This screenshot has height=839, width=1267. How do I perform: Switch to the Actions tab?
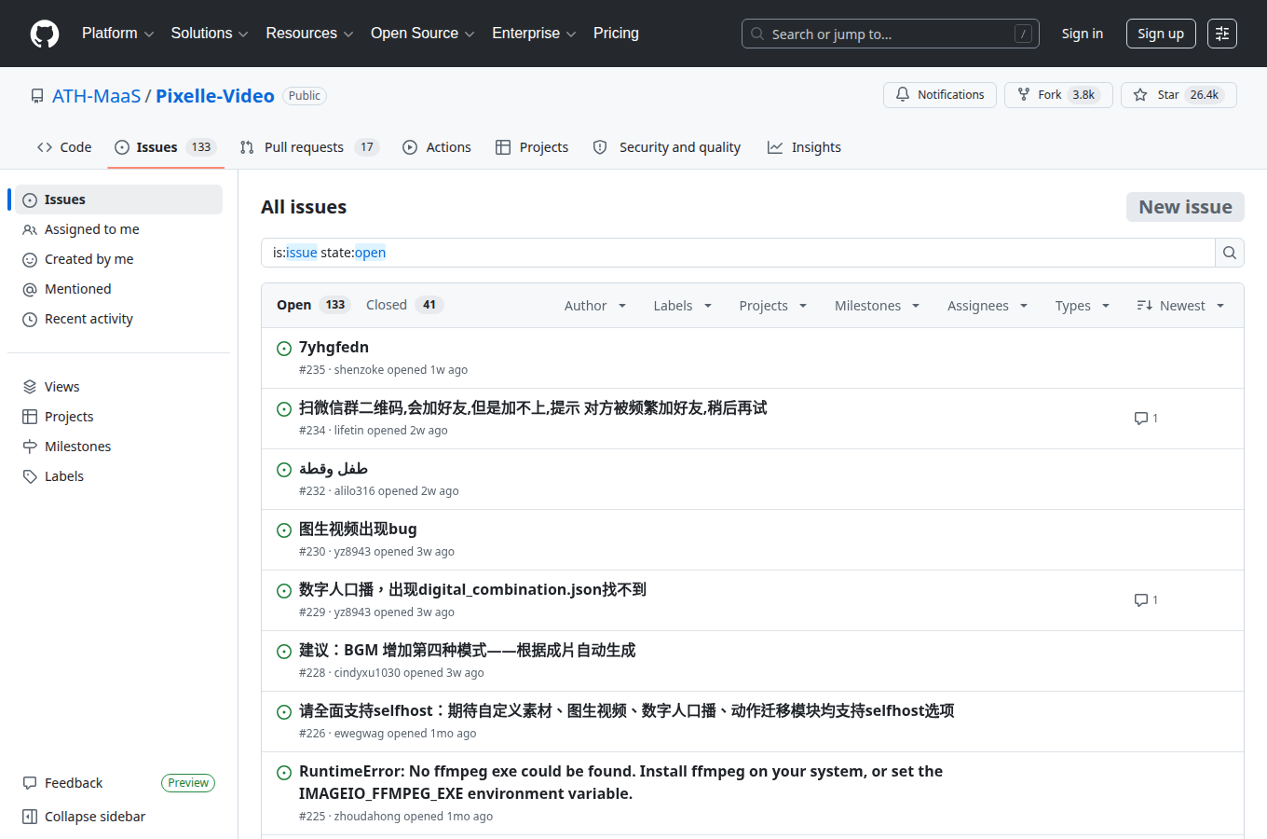[x=437, y=147]
